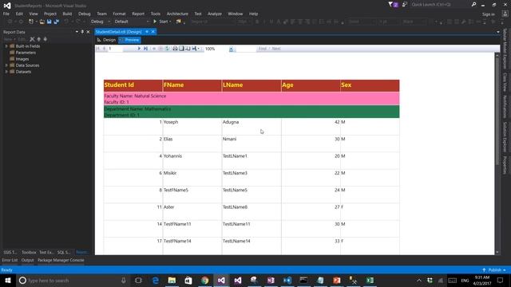Click the Export icon in preview toolbar
The width and height of the screenshot is (511, 287).
(x=195, y=49)
